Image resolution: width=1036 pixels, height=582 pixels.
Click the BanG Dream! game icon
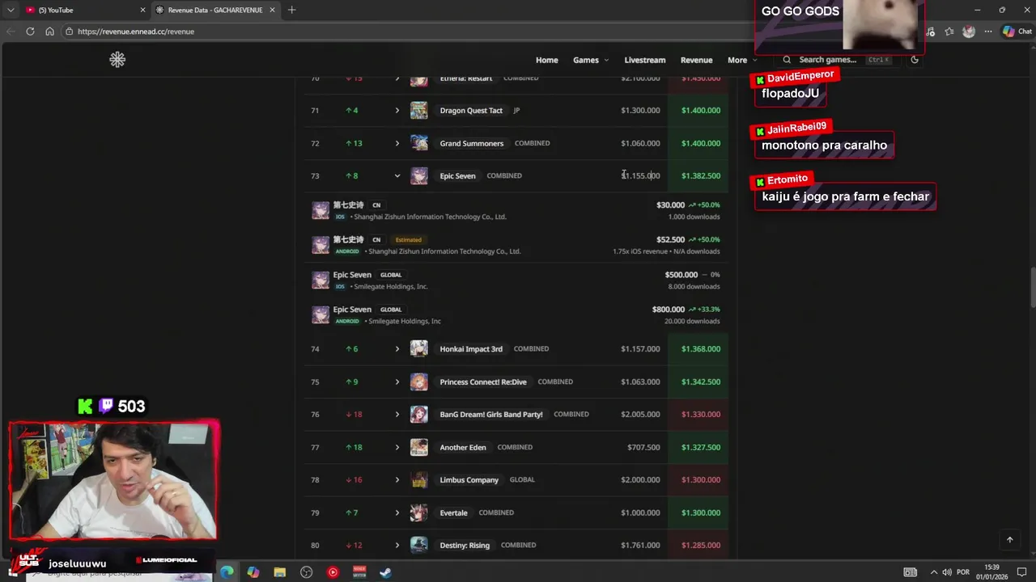click(x=418, y=415)
